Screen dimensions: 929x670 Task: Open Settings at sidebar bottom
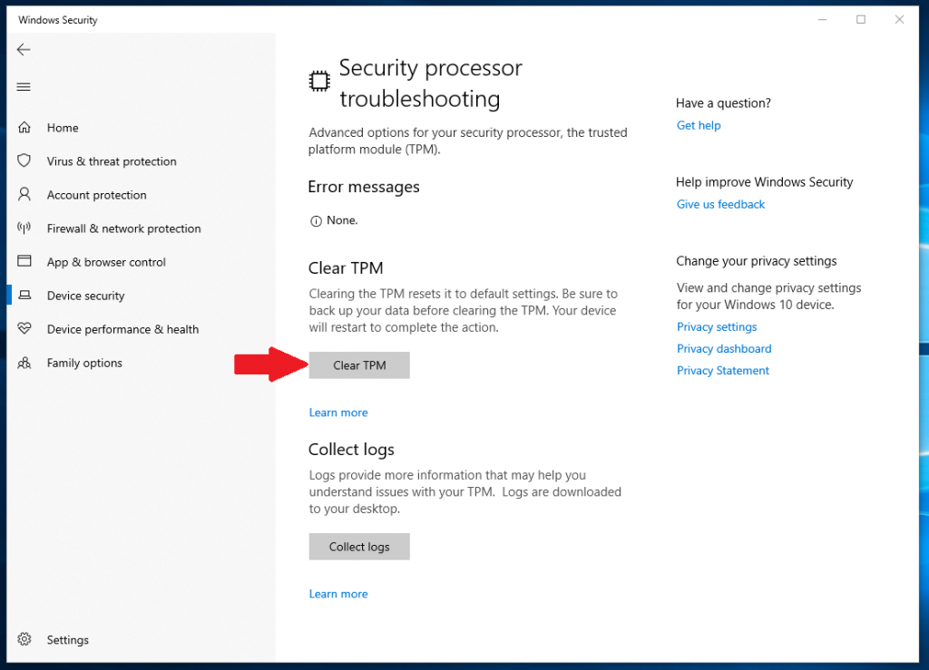[141, 640]
